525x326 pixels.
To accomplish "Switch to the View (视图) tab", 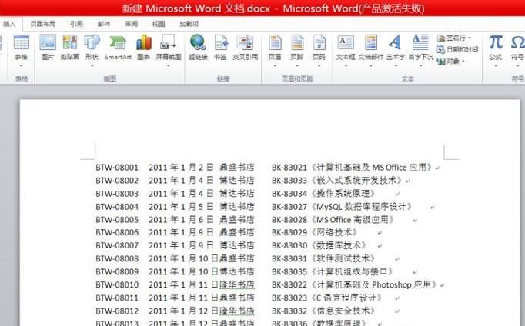I will 159,24.
